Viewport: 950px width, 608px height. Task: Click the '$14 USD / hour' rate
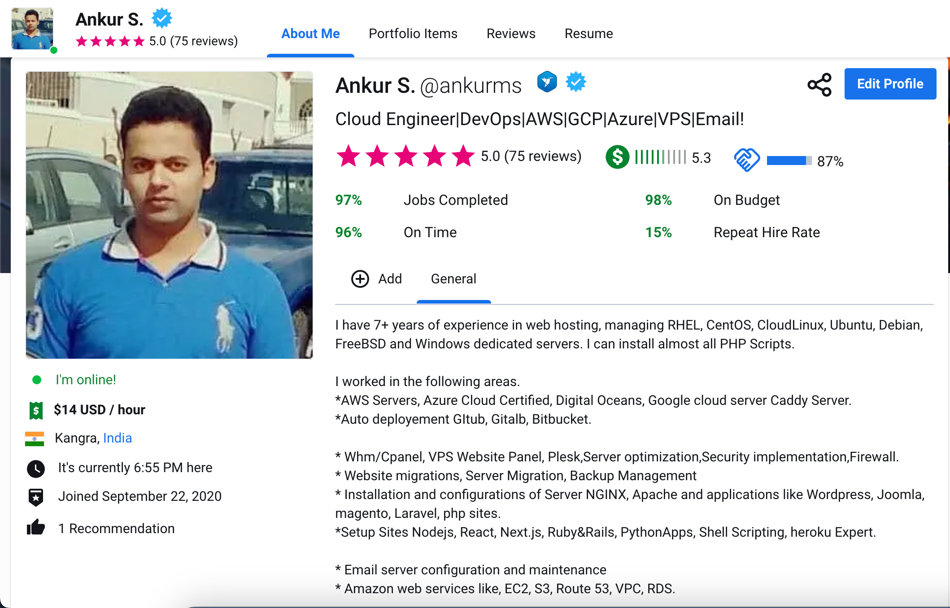[100, 410]
